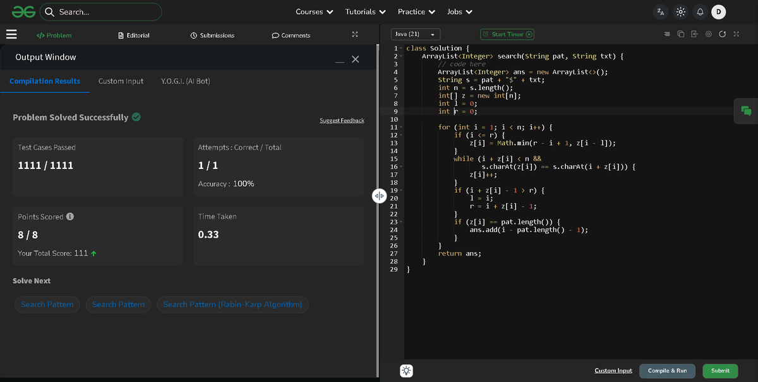Expand the Tutorials dropdown
This screenshot has height=382, width=758.
366,12
